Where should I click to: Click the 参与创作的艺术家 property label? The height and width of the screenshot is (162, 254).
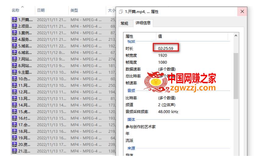coord(141,127)
